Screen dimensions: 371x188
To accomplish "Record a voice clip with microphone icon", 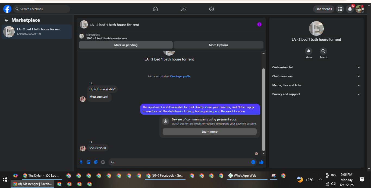I will point(81,162).
